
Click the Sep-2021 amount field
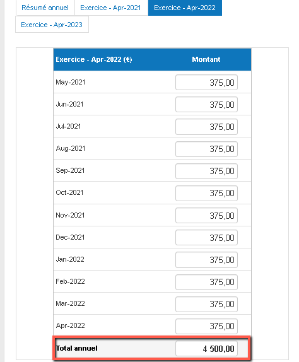(206, 171)
